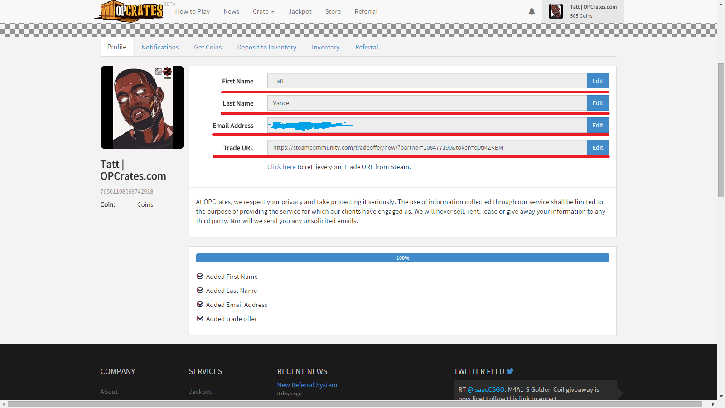Viewport: 725px width, 408px height.
Task: Click the COMPANY footer heading
Action: 118,371
